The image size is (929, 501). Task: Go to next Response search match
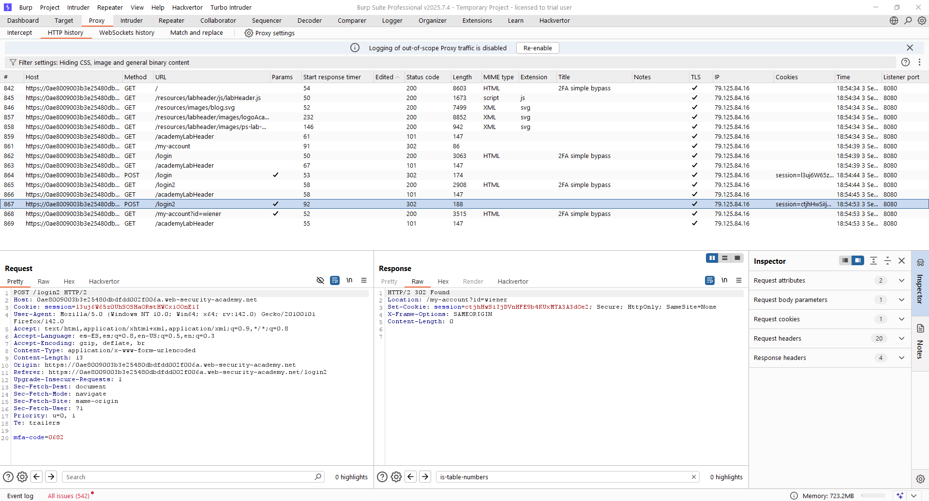point(425,476)
